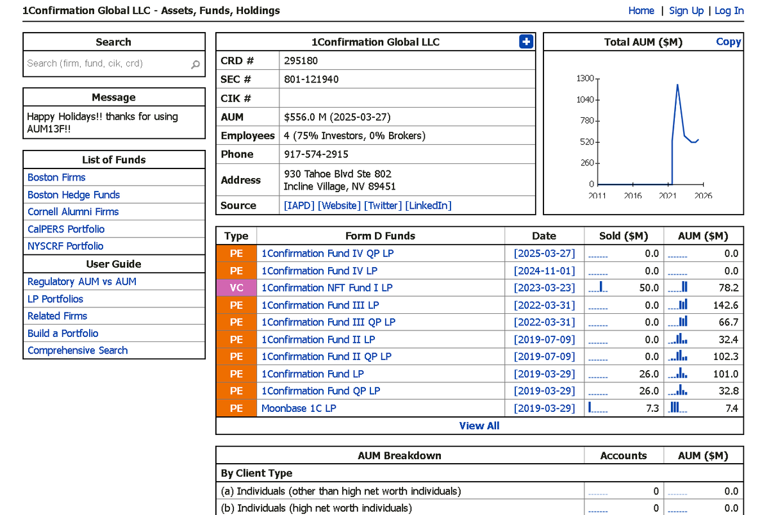Open the Total AUM line chart
The width and height of the screenshot is (769, 515).
[x=643, y=133]
